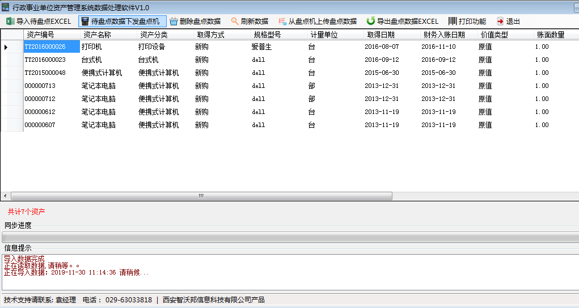Click the barcode icon for 打印功能
The width and height of the screenshot is (579, 308).
(453, 21)
